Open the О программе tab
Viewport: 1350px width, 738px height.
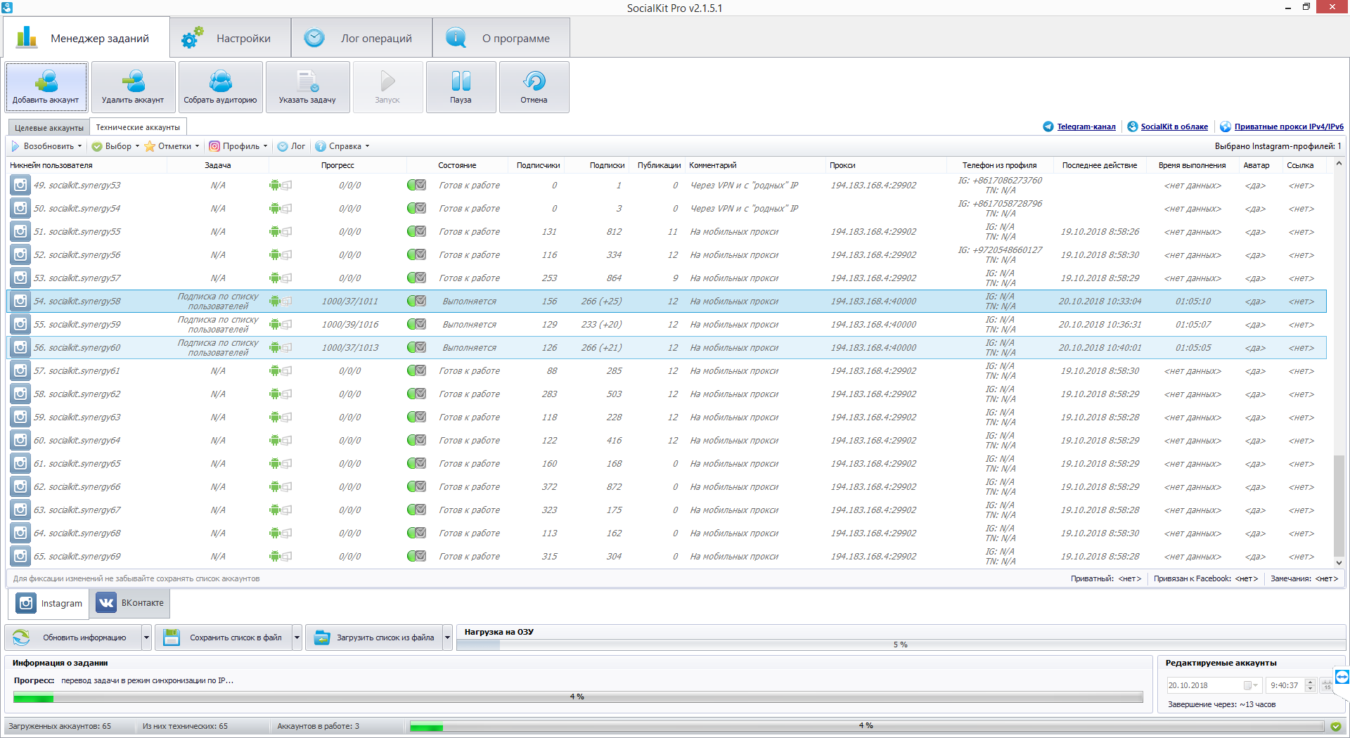click(x=501, y=38)
